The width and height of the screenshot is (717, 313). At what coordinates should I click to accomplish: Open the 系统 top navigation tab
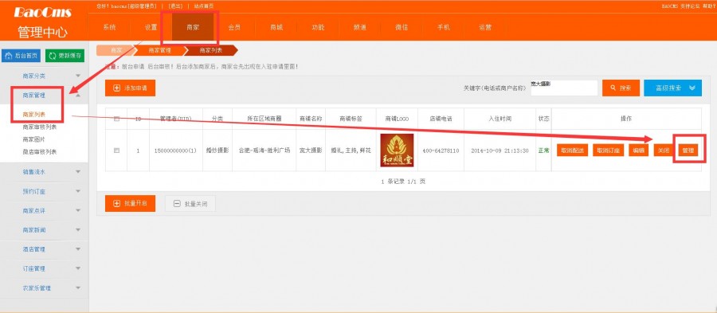coord(109,27)
